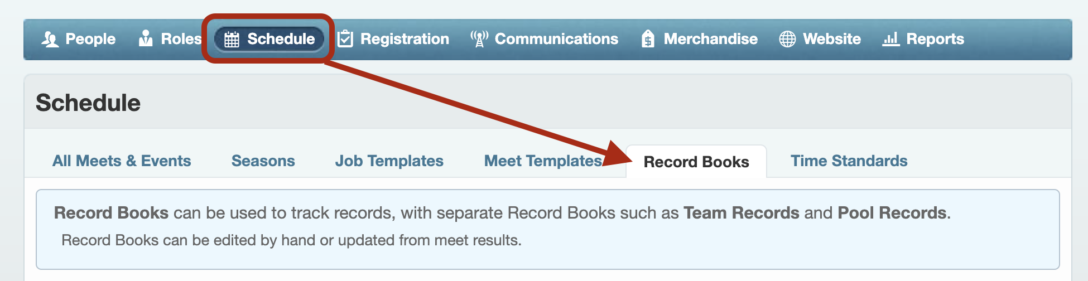Click the Website globe icon
The width and height of the screenshot is (1088, 281).
[787, 39]
